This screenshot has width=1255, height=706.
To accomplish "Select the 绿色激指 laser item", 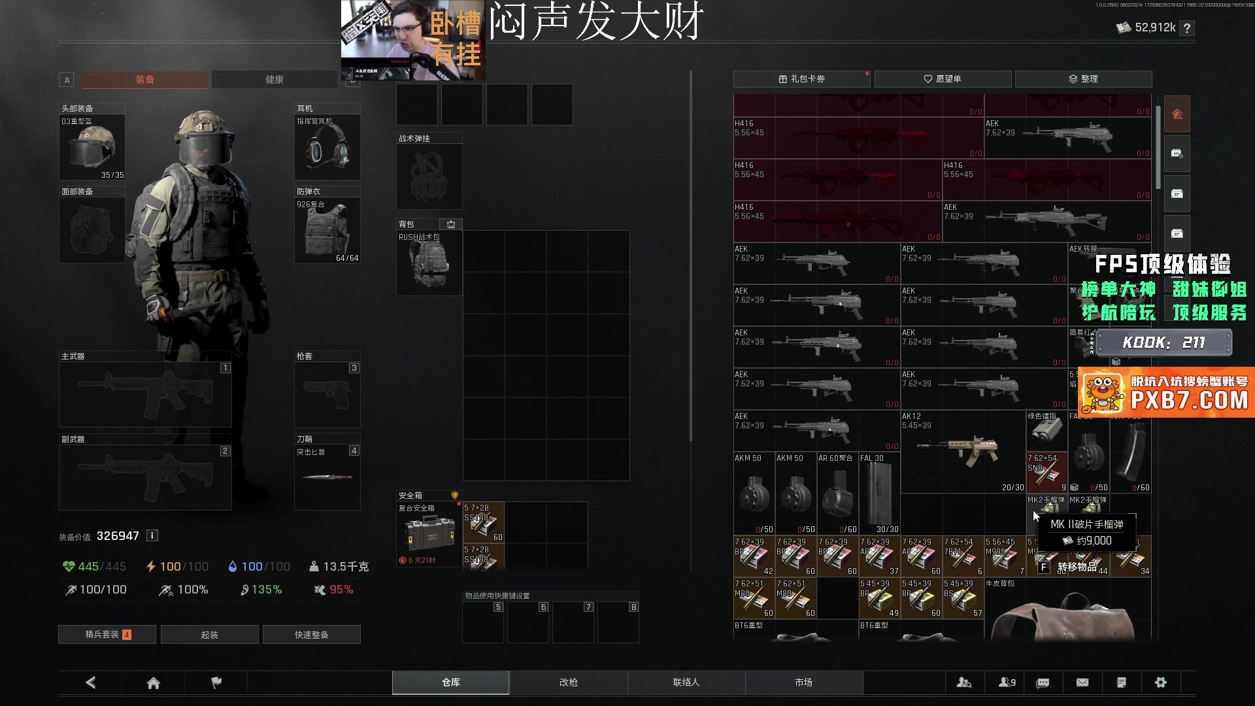I will 1046,431.
